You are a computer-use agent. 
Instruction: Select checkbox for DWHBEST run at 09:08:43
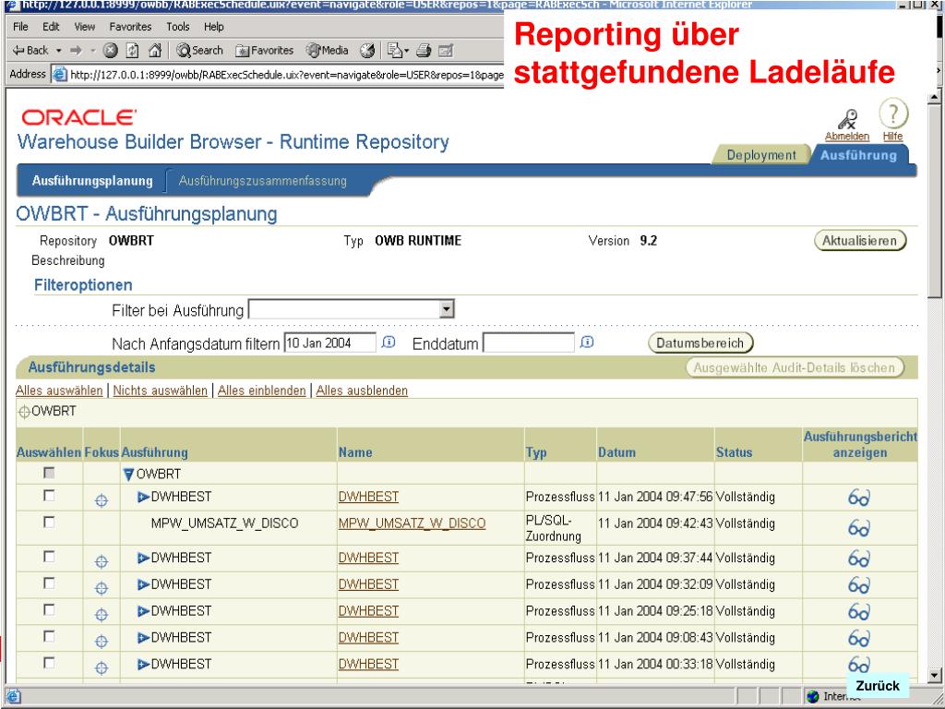(50, 636)
